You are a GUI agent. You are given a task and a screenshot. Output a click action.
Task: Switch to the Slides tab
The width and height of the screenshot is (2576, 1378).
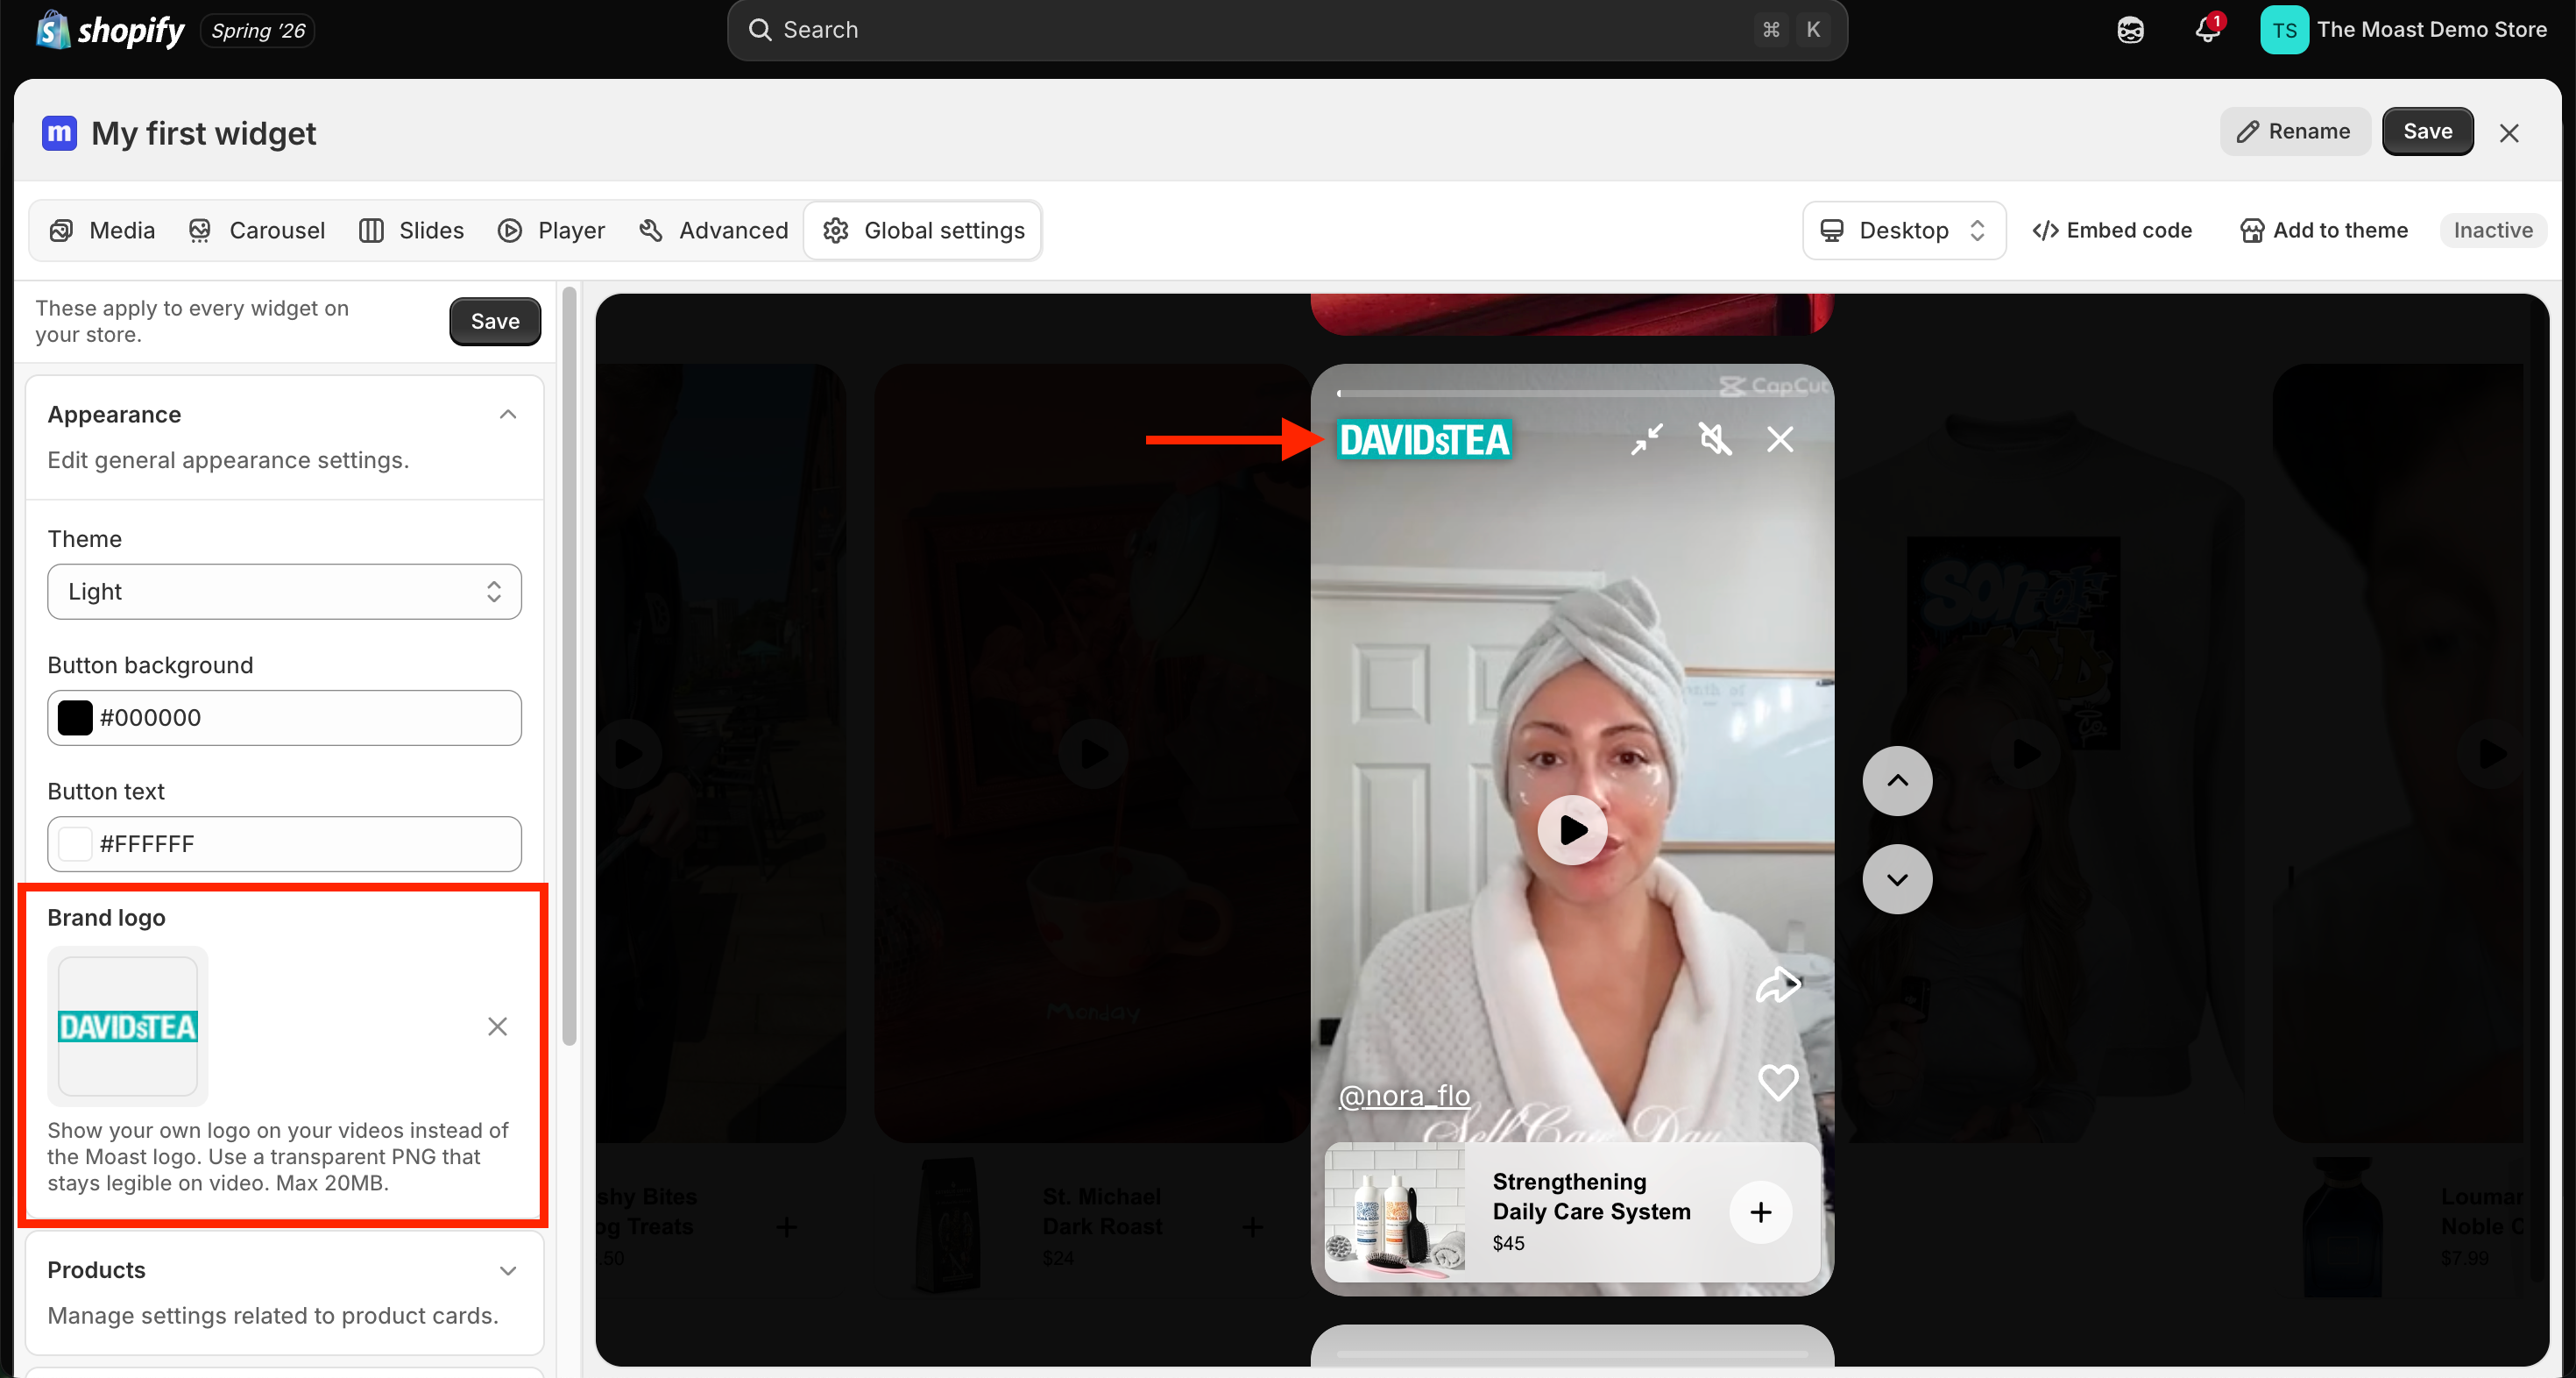point(412,231)
